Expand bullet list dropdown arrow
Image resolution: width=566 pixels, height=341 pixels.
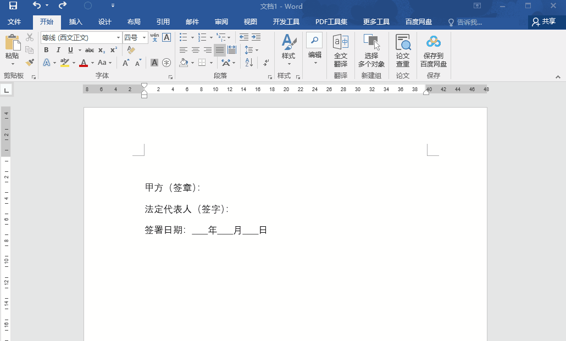click(x=192, y=37)
